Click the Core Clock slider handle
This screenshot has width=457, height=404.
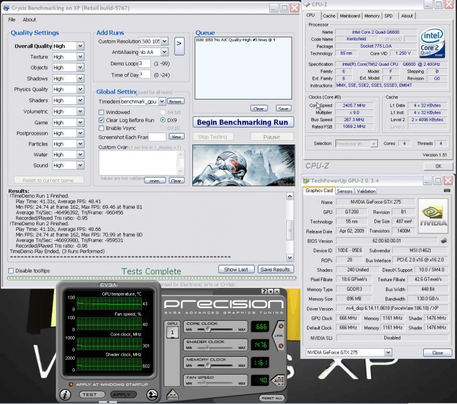click(x=207, y=329)
